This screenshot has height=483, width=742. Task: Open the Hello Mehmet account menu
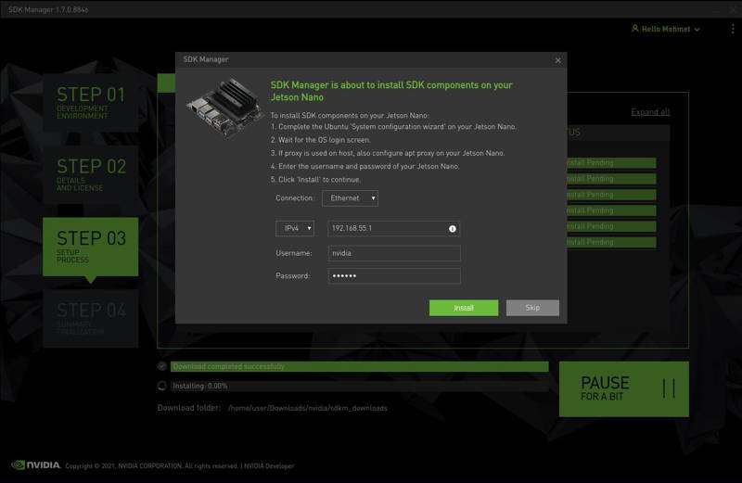pos(666,29)
